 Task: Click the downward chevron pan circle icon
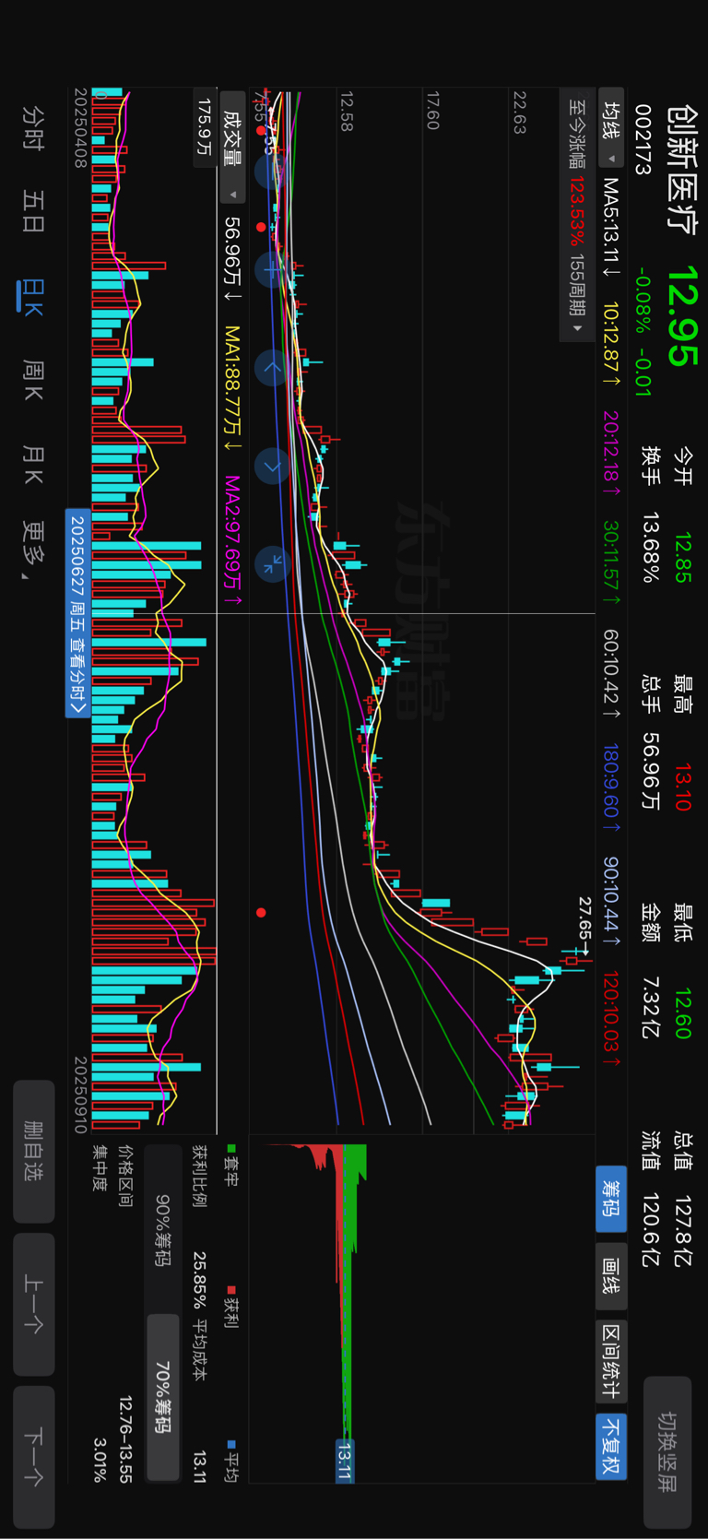pos(271,467)
